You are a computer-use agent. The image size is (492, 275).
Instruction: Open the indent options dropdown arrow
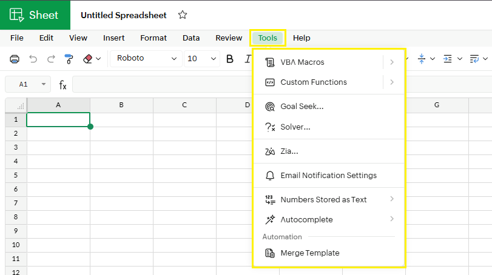click(x=460, y=59)
